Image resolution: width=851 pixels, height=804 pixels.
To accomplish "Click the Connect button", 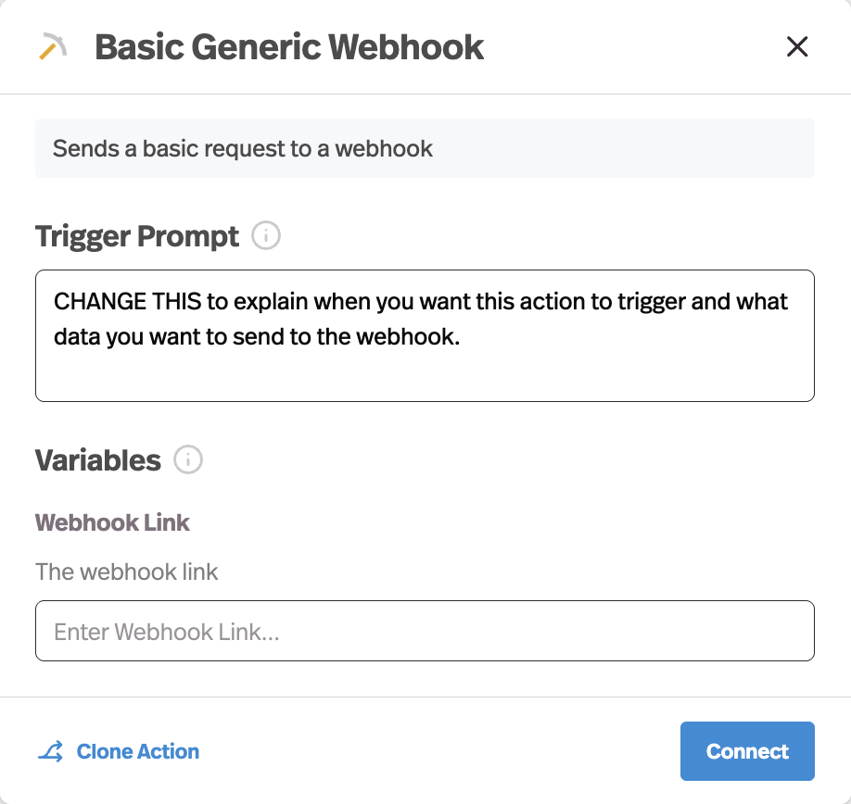I will (x=747, y=751).
